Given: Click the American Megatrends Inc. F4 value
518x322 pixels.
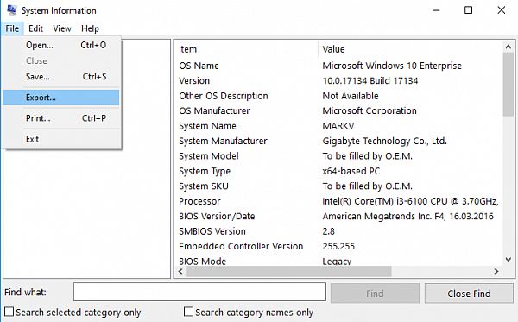Looking at the screenshot, I should tap(408, 217).
